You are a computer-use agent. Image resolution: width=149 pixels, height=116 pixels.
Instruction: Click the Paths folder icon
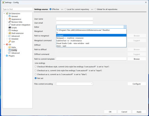pos(10,47)
